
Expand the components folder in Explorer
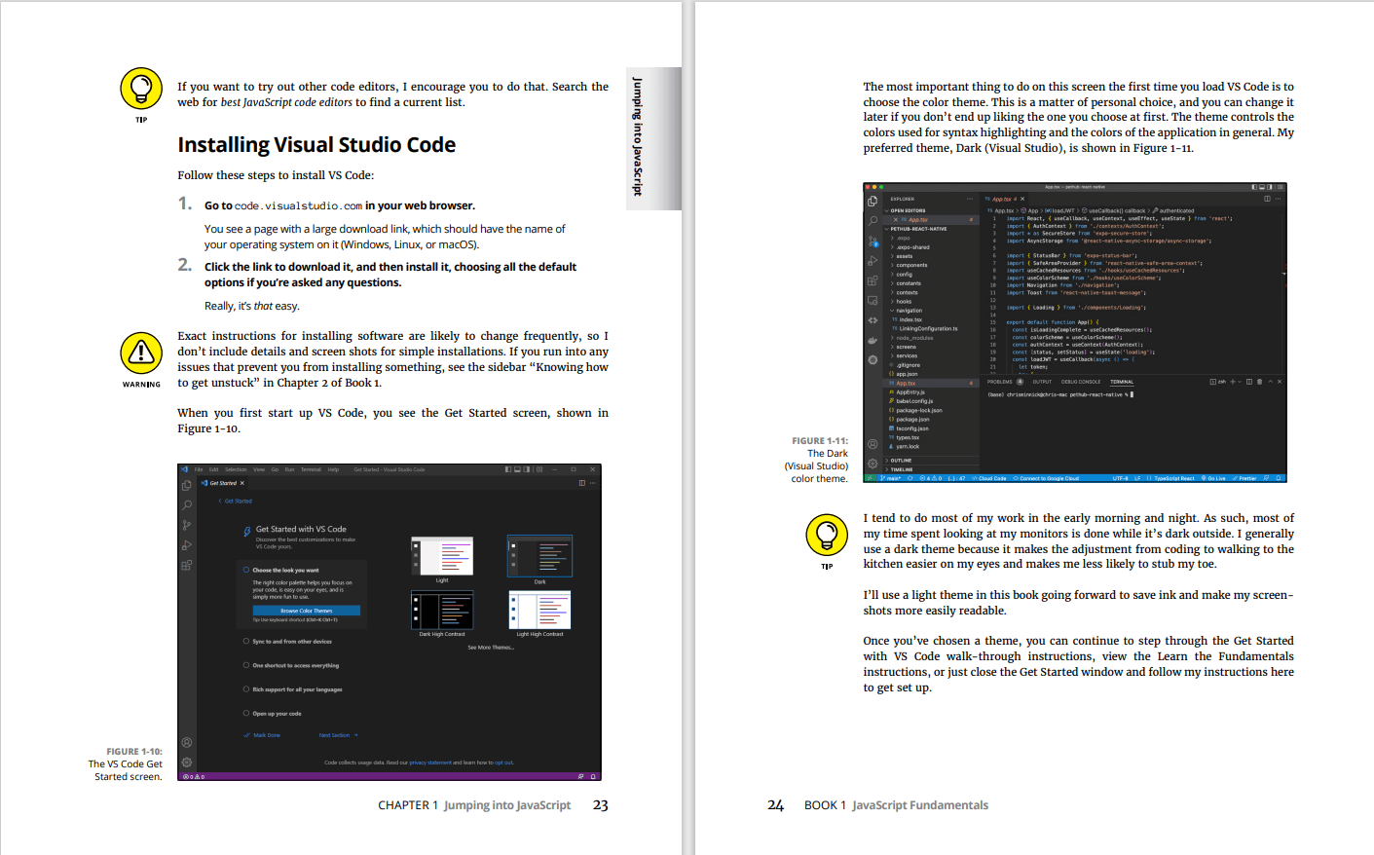click(x=911, y=265)
